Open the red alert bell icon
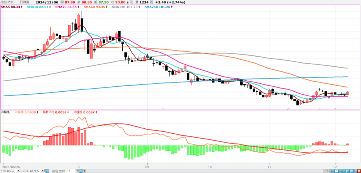This screenshot has width=361, height=173. [x=359, y=171]
